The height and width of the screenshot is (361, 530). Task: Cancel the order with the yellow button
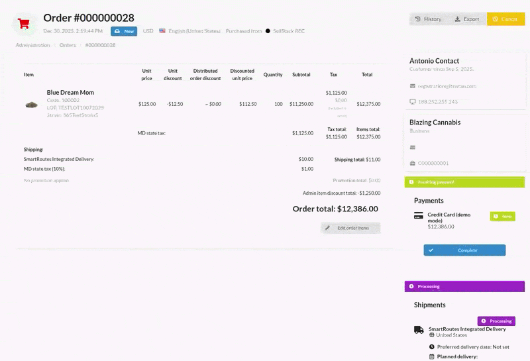pos(505,19)
